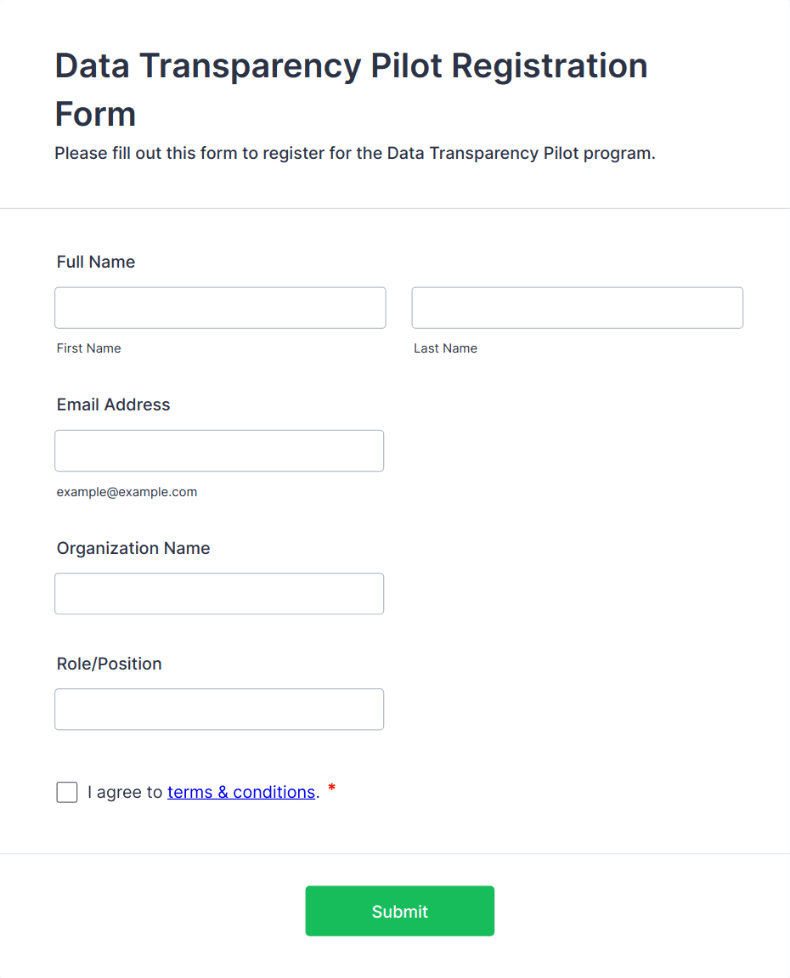Image resolution: width=790 pixels, height=978 pixels.
Task: Select the Email Address input field
Action: [x=219, y=450]
